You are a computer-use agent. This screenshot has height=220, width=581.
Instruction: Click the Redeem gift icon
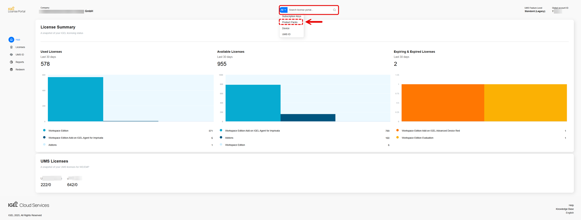11,70
